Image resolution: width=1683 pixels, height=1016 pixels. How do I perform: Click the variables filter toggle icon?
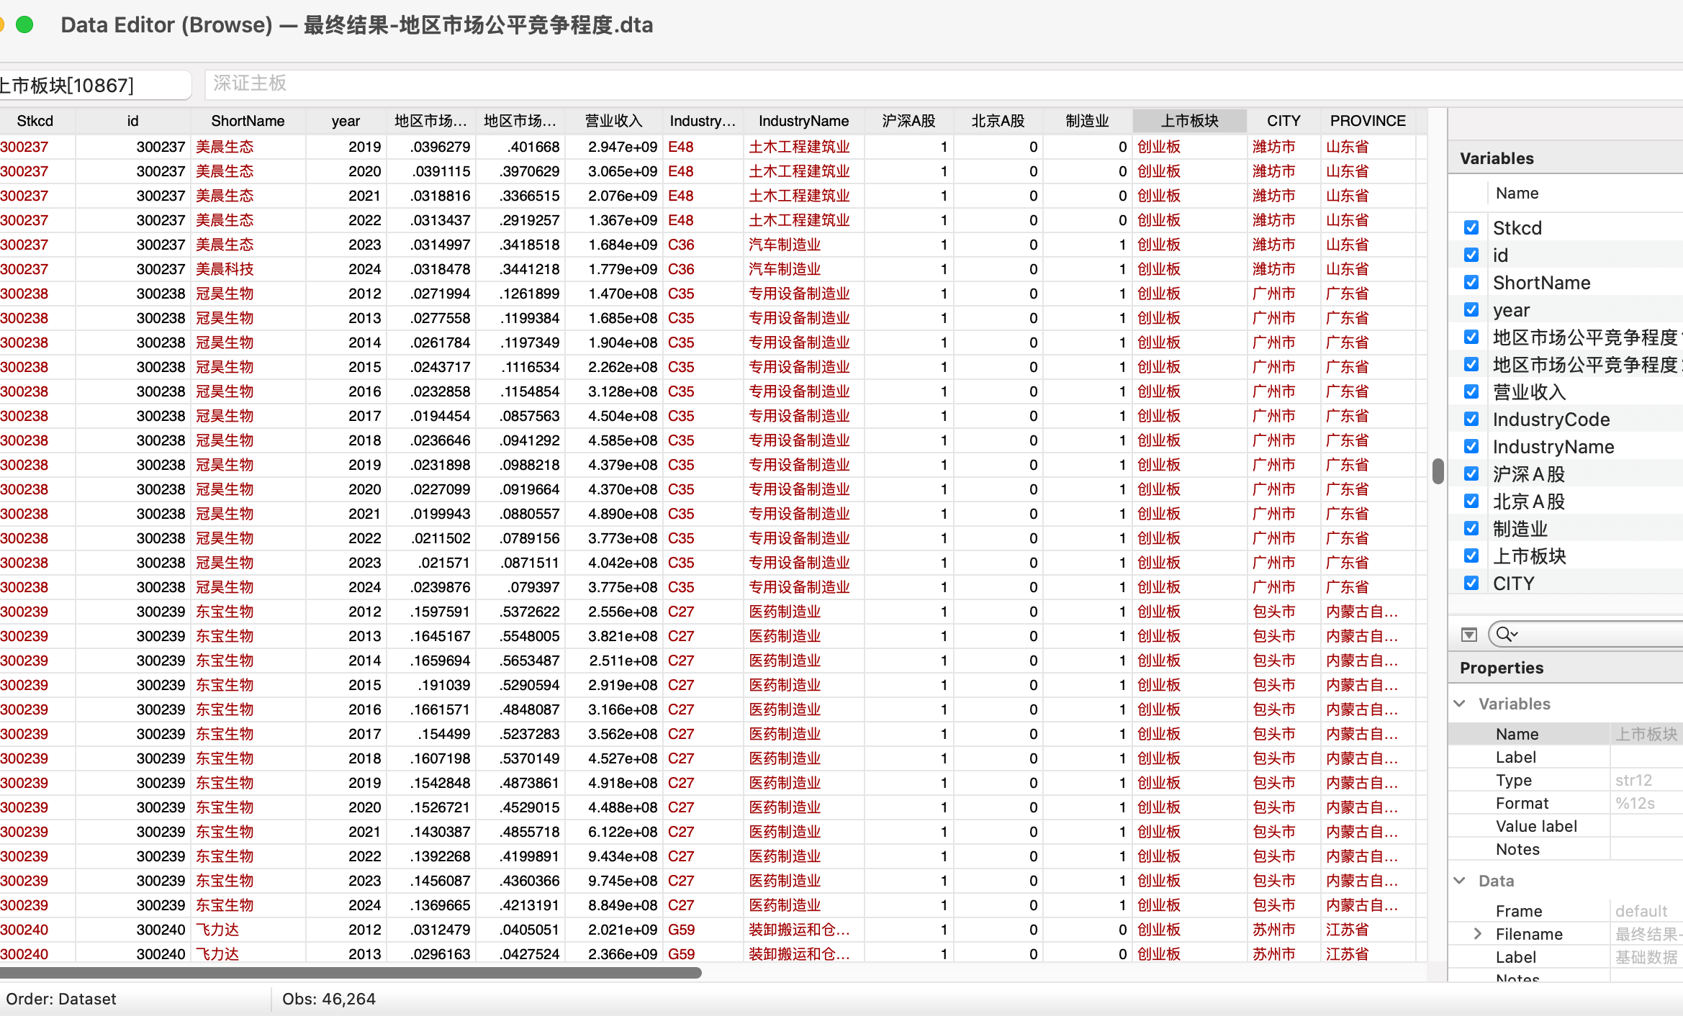pyautogui.click(x=1468, y=634)
